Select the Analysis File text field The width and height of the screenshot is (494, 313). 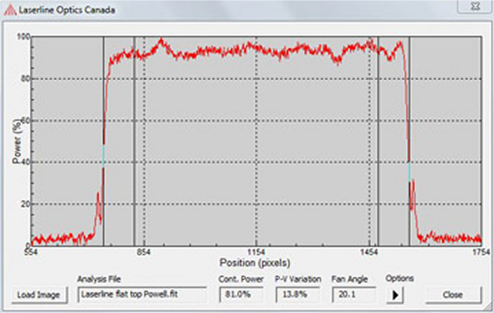142,295
